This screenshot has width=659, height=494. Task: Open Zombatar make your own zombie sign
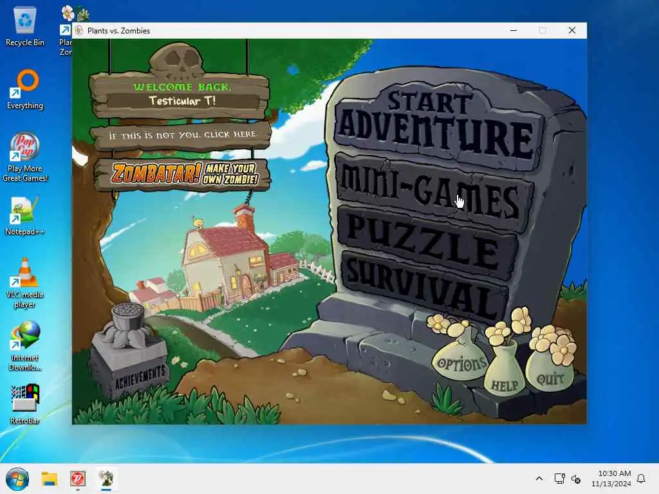coord(182,174)
